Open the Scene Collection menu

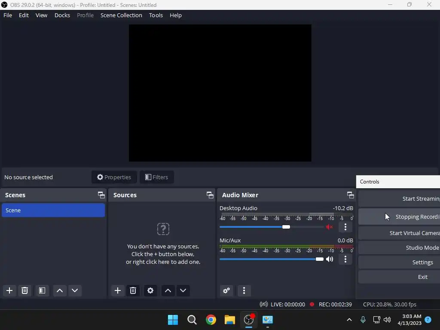[121, 15]
